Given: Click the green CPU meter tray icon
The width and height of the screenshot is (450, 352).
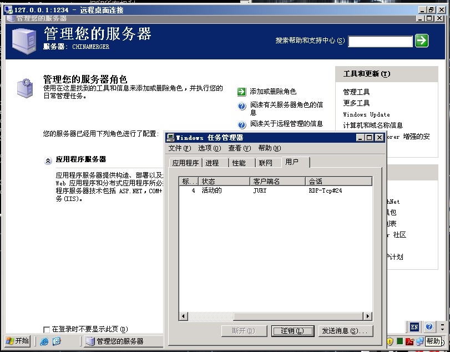Looking at the screenshot, I should (x=400, y=341).
